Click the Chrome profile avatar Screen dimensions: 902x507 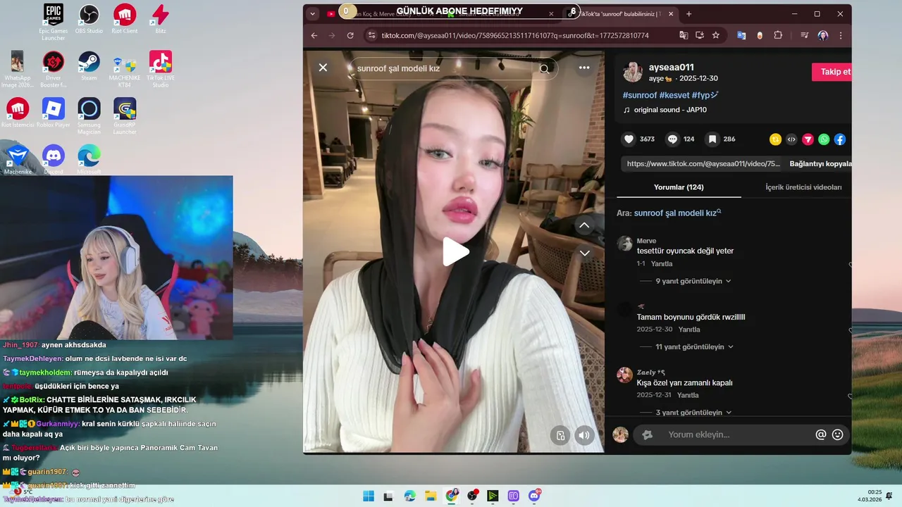pos(822,35)
